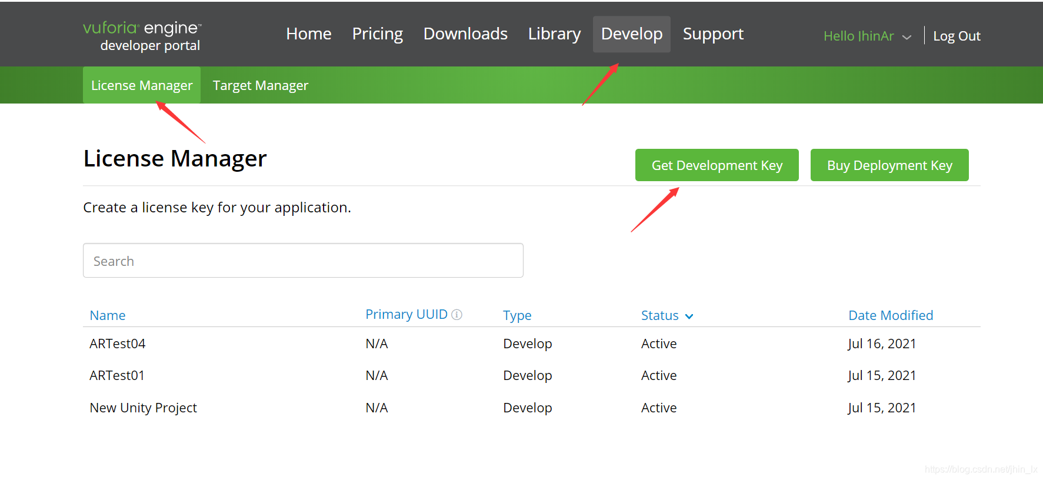This screenshot has height=480, width=1043.
Task: Focus the license Search field
Action: click(x=303, y=261)
